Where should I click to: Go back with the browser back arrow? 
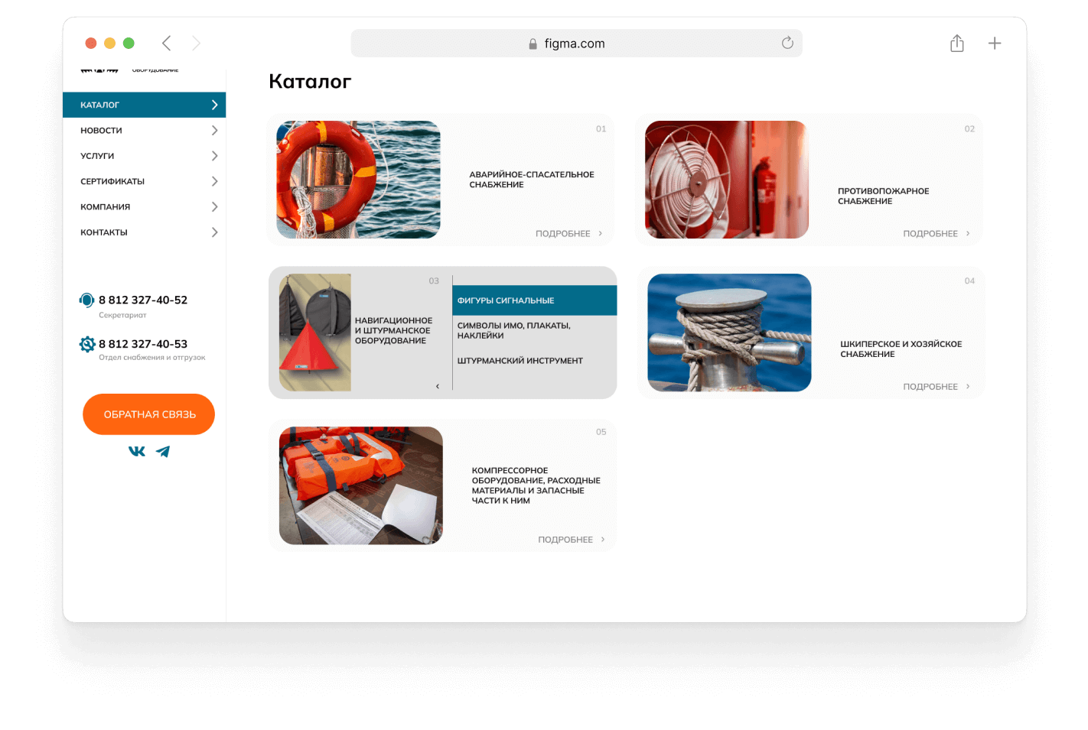coord(166,43)
